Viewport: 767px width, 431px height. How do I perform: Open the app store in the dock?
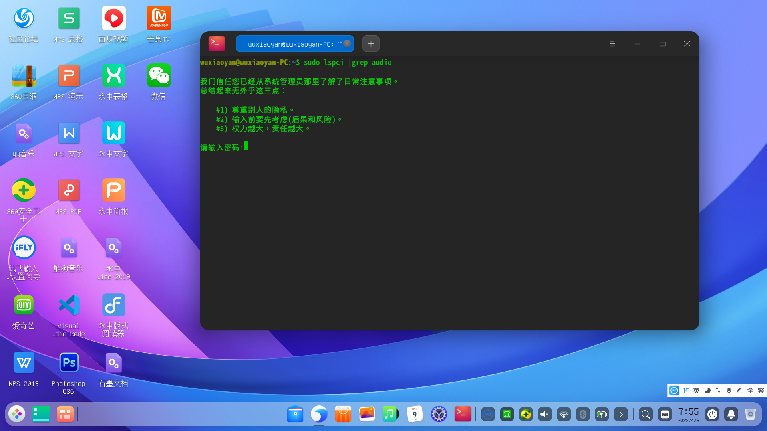click(343, 414)
